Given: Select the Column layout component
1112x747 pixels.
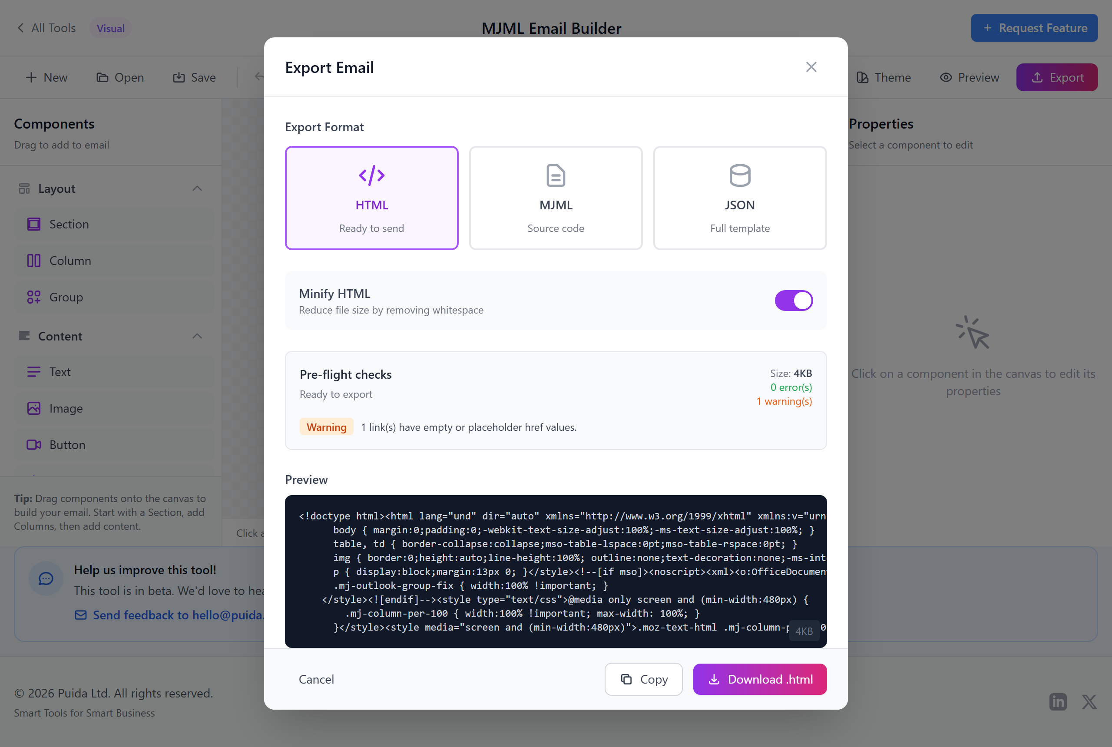Looking at the screenshot, I should tap(70, 260).
